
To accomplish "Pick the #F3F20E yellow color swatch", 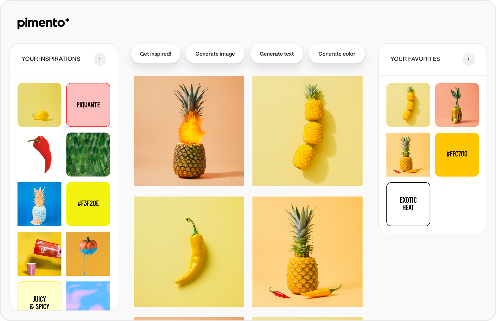I will pyautogui.click(x=88, y=204).
